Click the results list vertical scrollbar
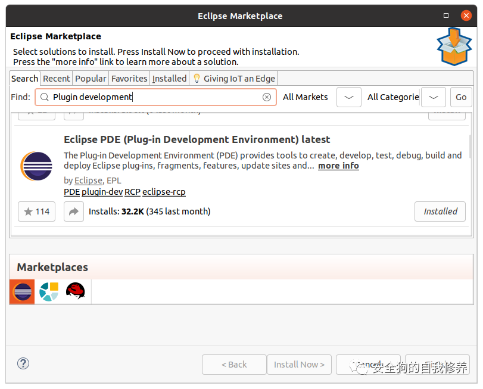This screenshot has width=483, height=389. click(470, 147)
